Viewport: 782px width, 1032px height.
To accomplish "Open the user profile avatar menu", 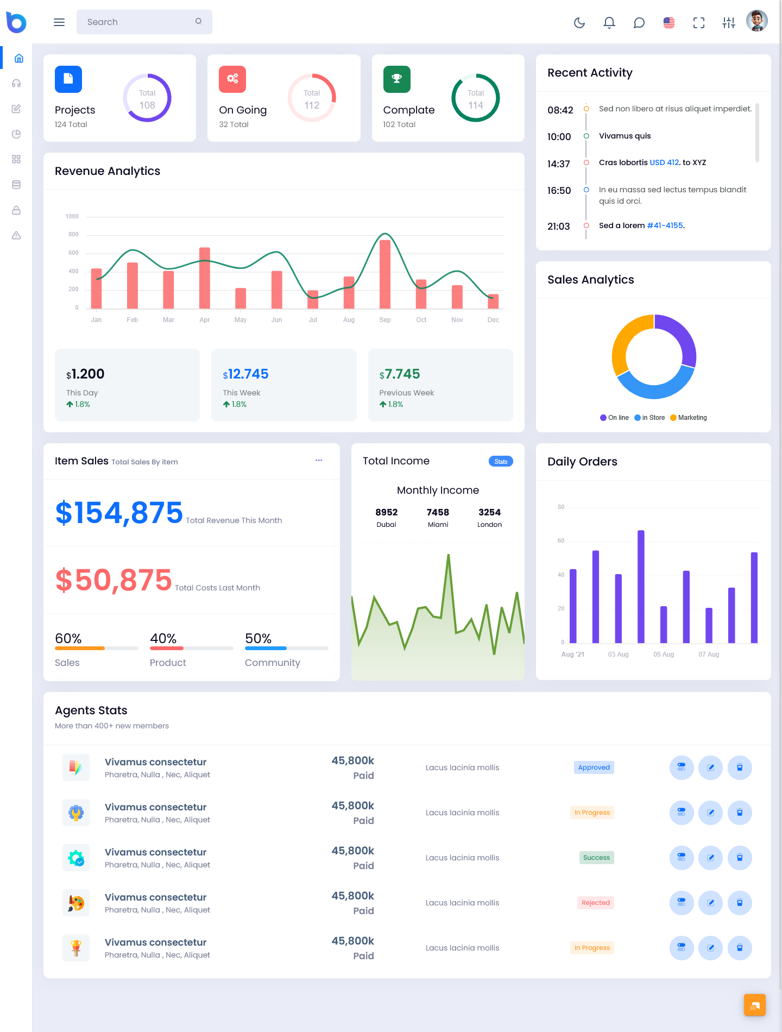I will 757,22.
